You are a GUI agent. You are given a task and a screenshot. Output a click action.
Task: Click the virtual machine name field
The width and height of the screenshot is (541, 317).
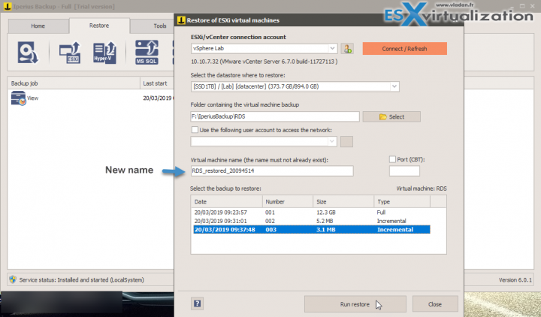pos(272,171)
